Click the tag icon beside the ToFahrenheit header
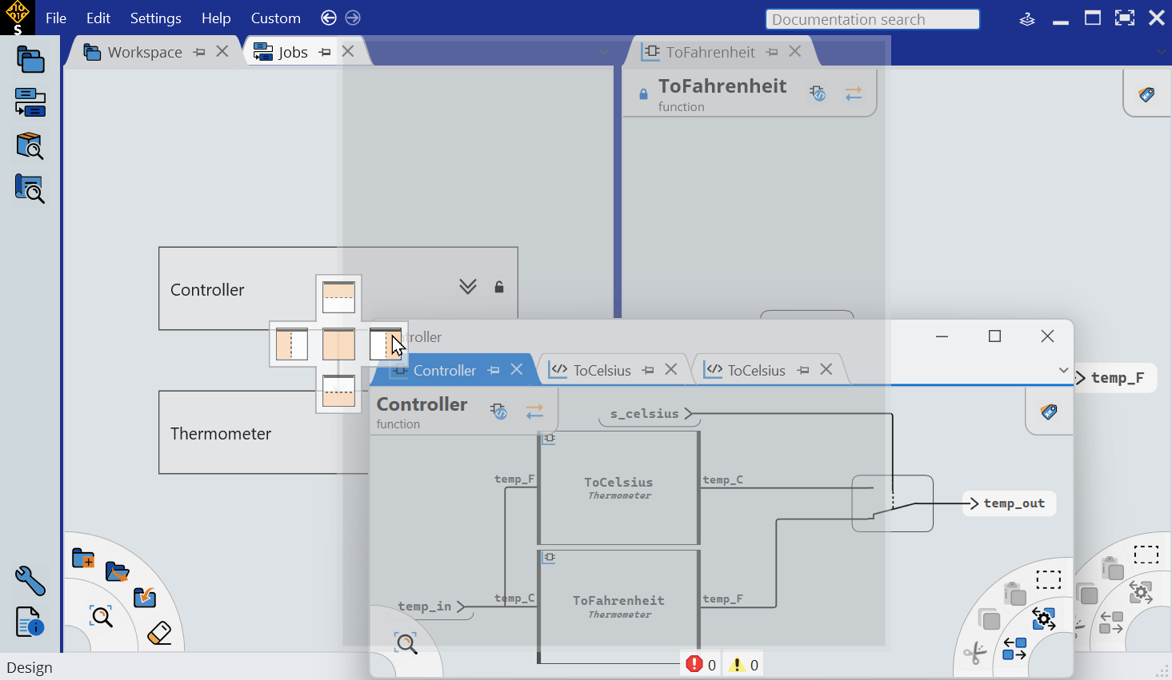This screenshot has height=680, width=1172. [x=1146, y=94]
